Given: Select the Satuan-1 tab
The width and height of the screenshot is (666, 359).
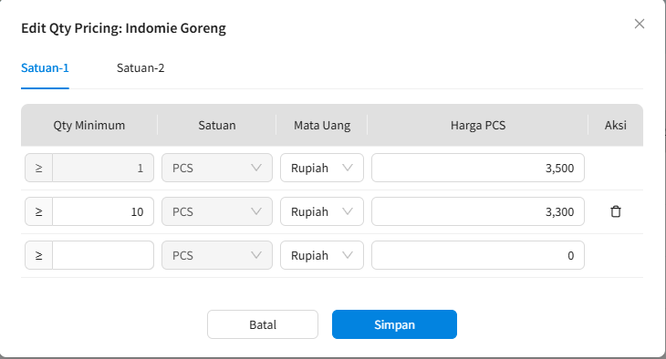Looking at the screenshot, I should [45, 68].
